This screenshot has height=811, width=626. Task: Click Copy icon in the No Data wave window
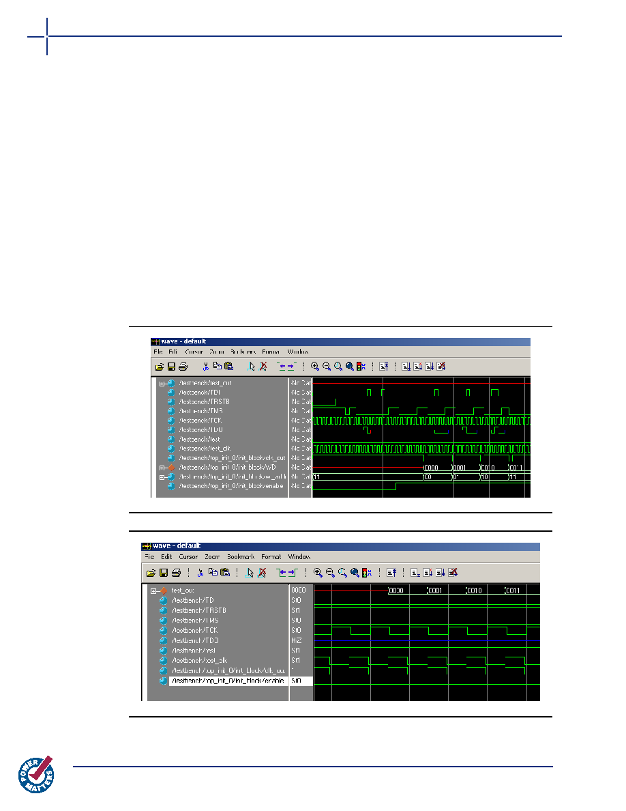(x=218, y=366)
